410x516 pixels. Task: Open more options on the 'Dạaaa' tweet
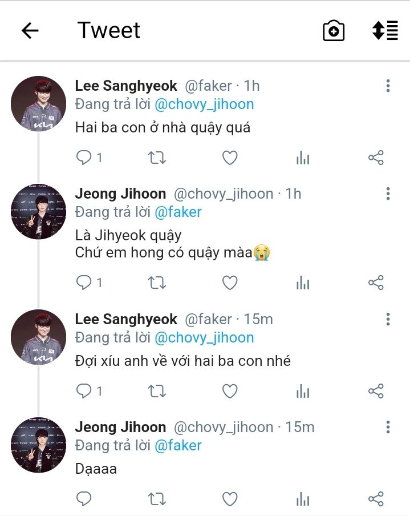point(388,427)
